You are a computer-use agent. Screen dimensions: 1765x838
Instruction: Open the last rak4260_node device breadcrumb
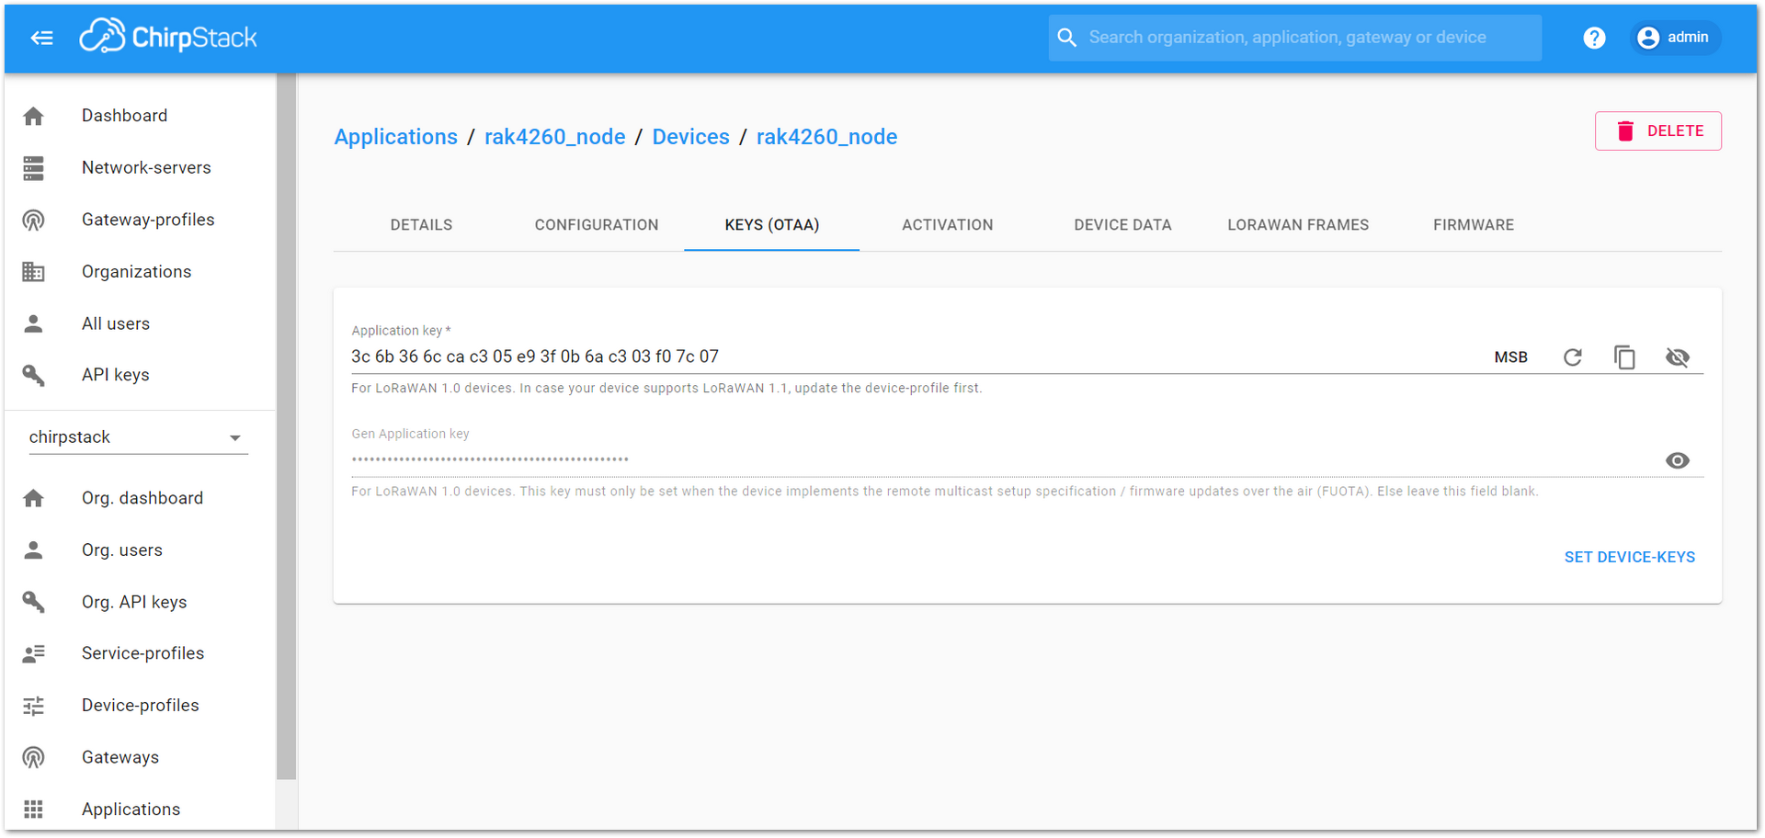pos(827,137)
